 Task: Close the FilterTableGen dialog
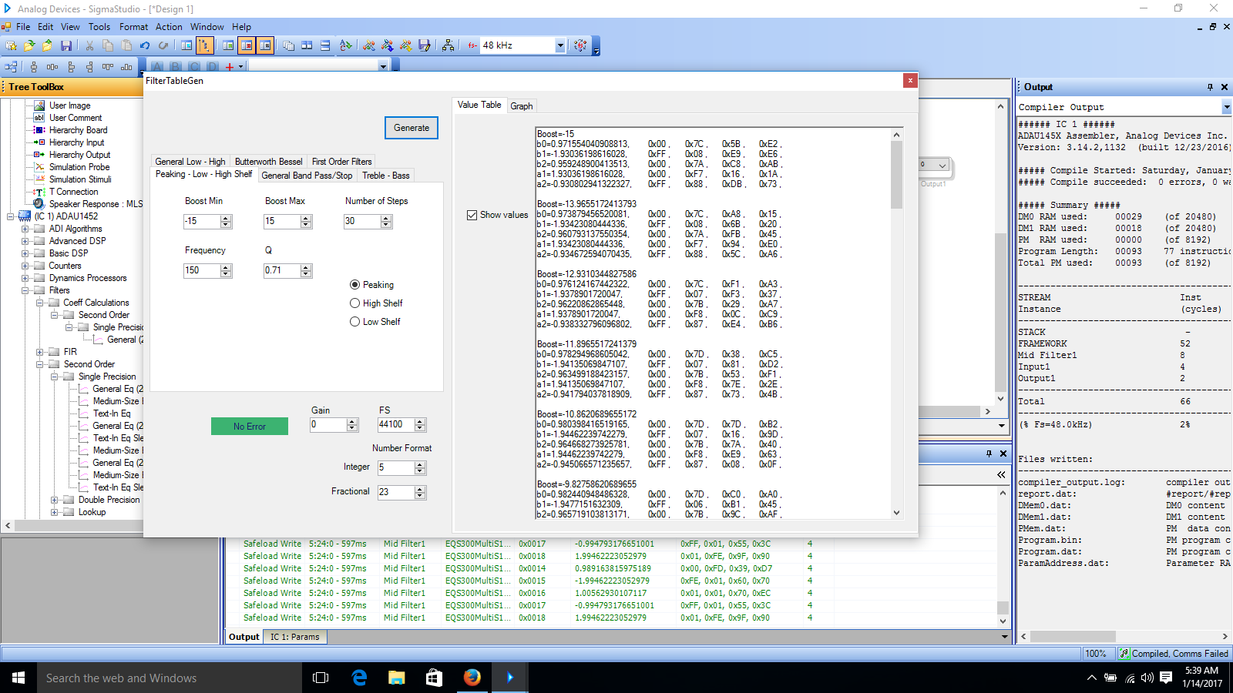click(910, 80)
